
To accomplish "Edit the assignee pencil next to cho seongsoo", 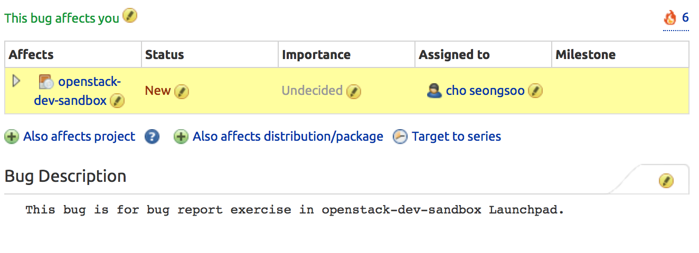I will (535, 91).
